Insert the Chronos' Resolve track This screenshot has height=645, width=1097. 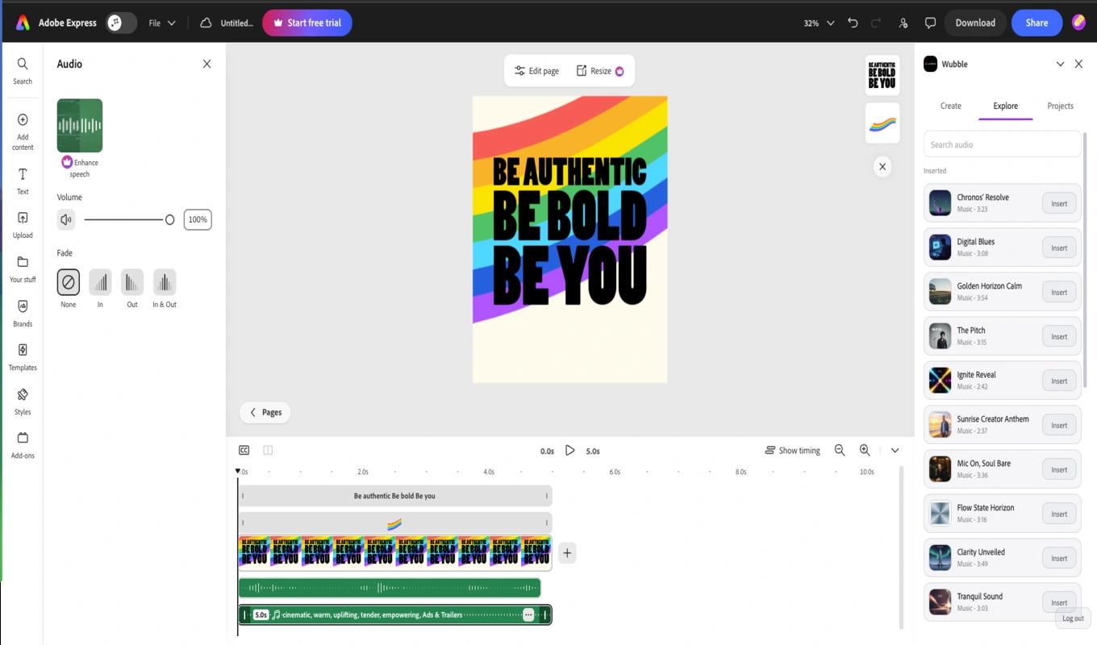[x=1059, y=204]
